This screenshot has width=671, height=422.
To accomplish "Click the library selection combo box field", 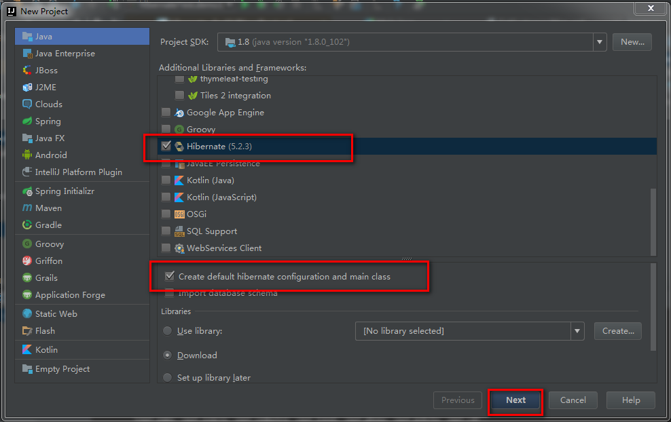I will [469, 331].
